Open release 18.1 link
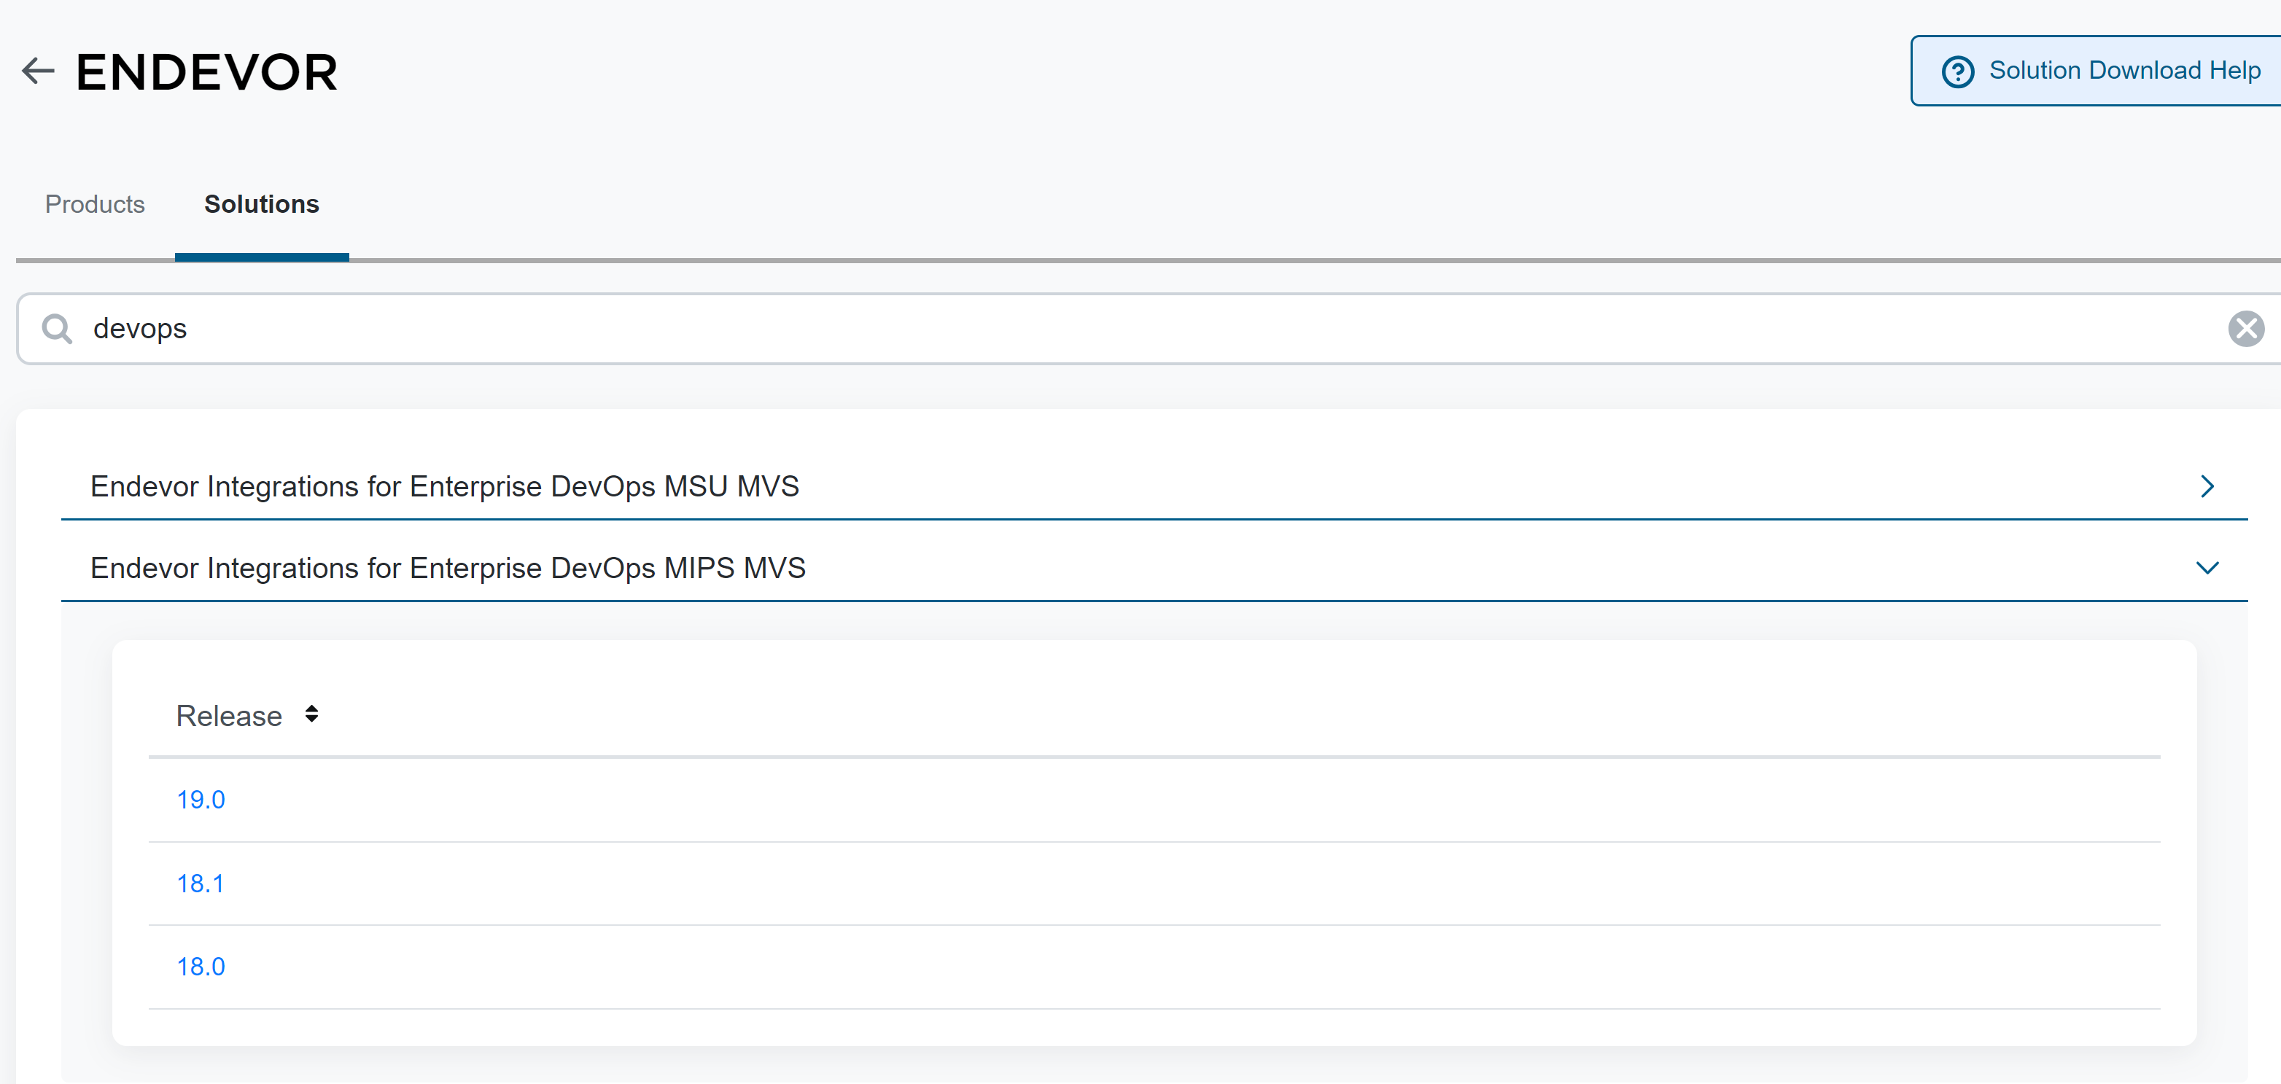Viewport: 2281px width, 1084px height. coord(200,883)
